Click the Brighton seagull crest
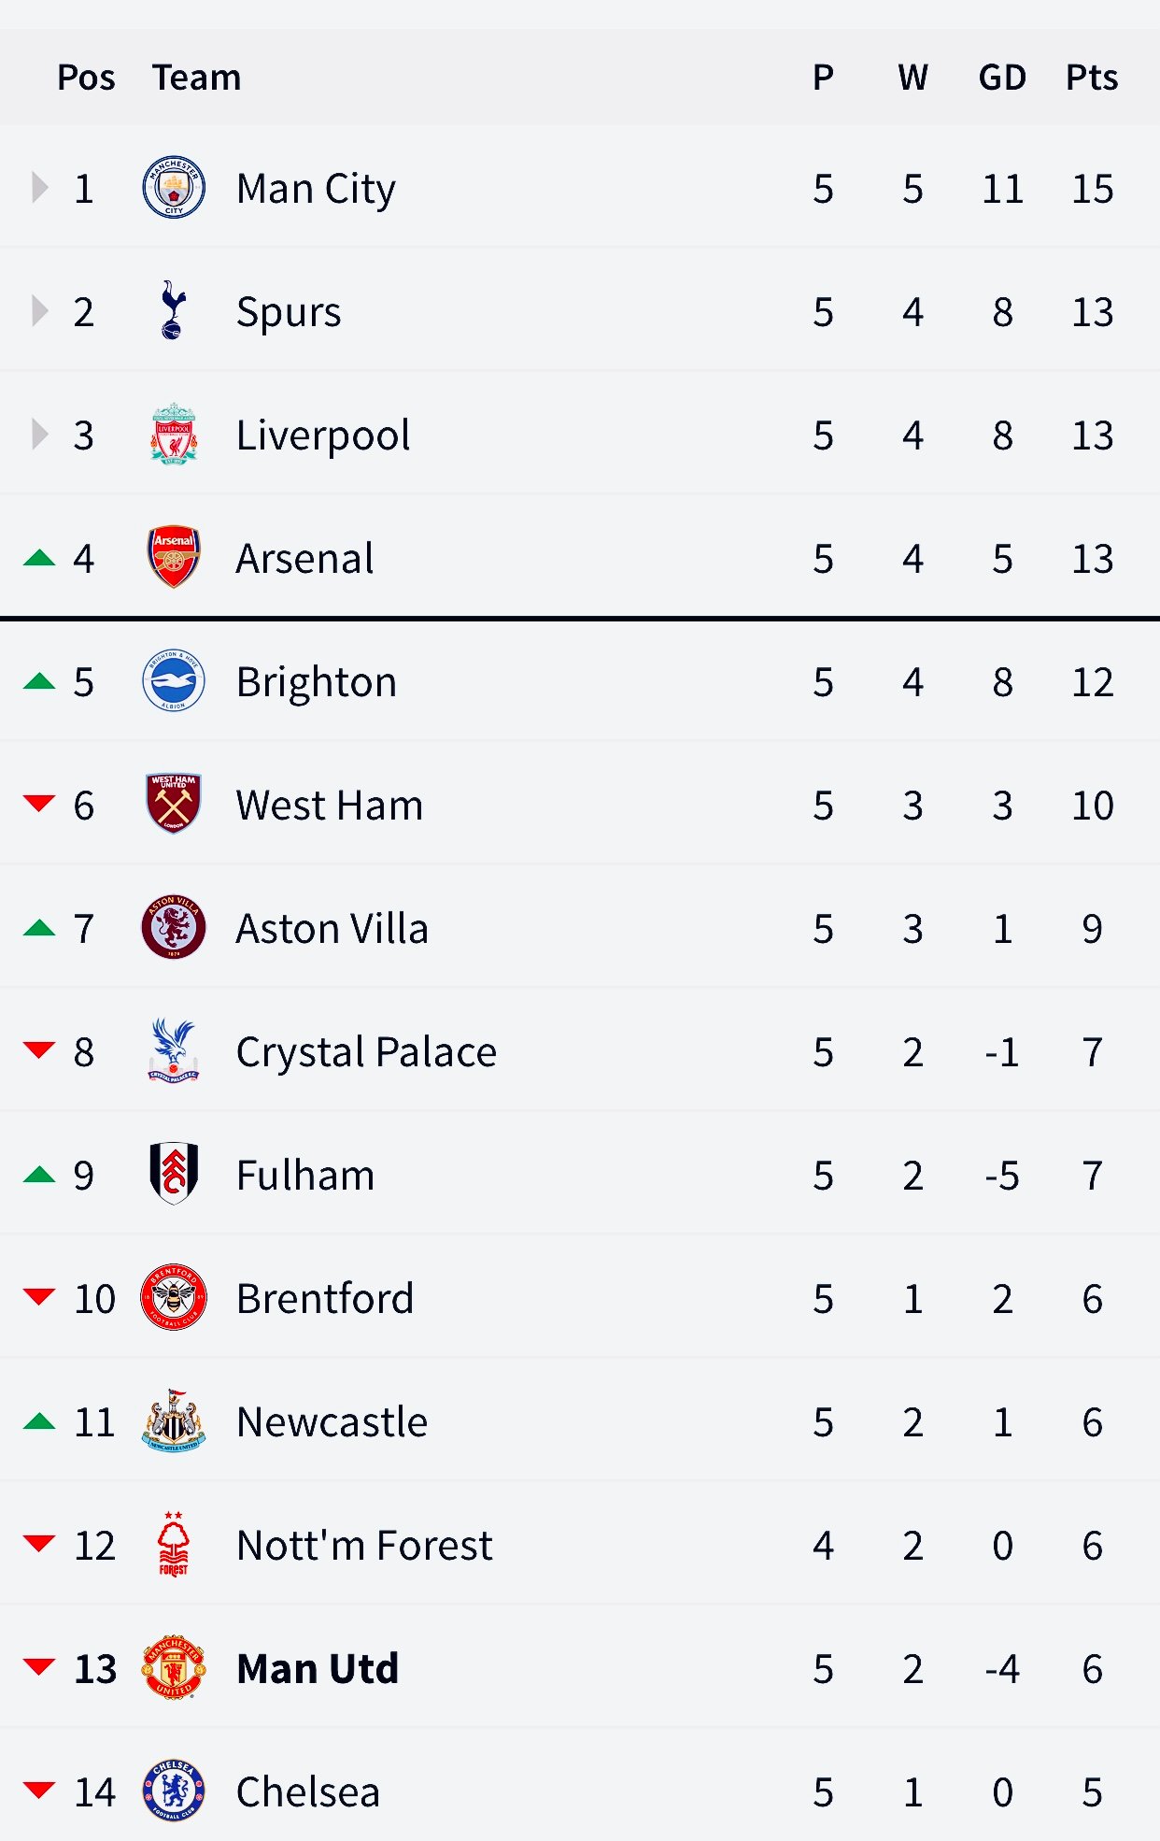The height and width of the screenshot is (1841, 1160). (x=174, y=681)
